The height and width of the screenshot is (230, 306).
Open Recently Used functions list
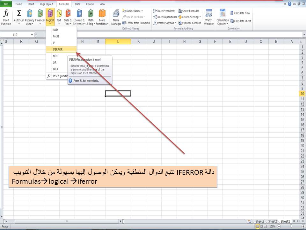[29, 17]
